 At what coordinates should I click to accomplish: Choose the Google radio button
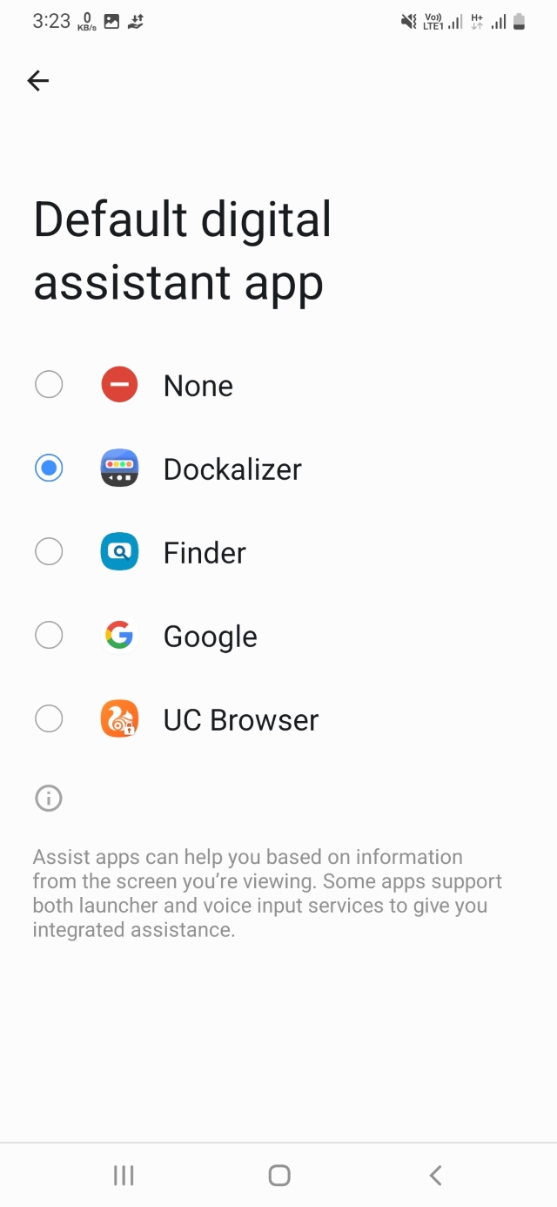[49, 636]
